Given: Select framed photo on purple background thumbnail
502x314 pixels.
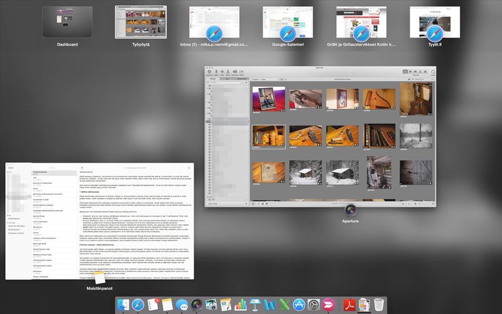Looking at the screenshot, I should click(268, 99).
